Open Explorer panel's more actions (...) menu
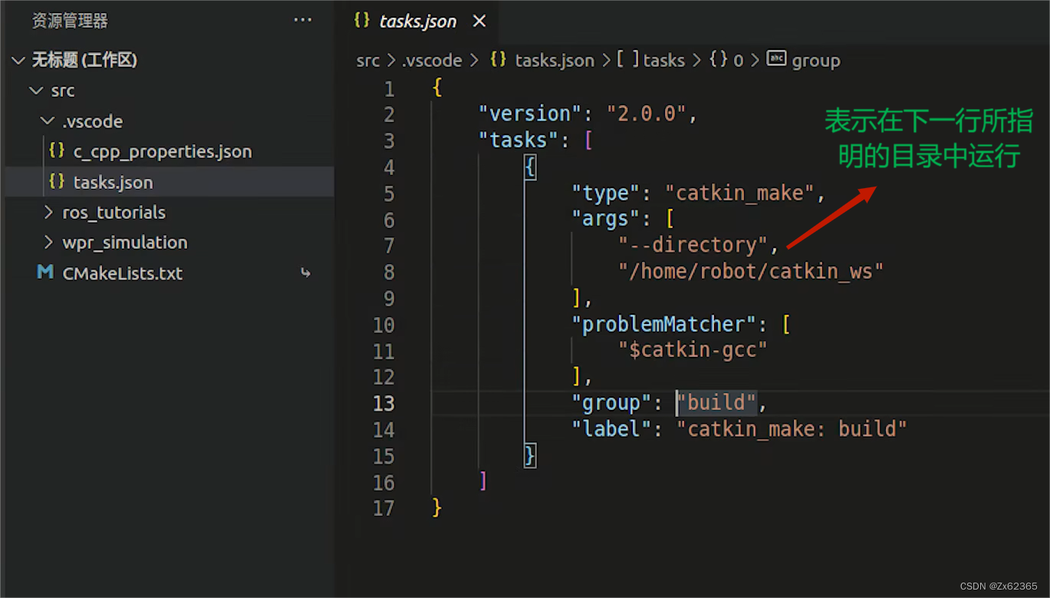 point(302,20)
